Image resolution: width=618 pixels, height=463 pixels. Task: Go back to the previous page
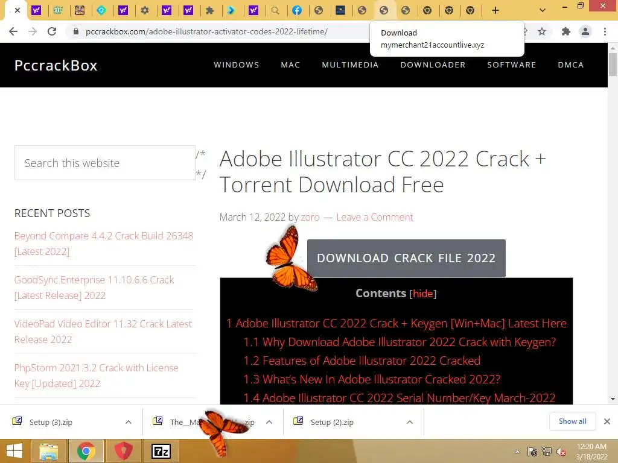pyautogui.click(x=13, y=31)
